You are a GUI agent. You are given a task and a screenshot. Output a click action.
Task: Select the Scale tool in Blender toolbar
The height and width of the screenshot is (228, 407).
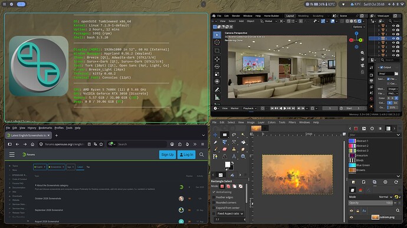tap(217, 74)
